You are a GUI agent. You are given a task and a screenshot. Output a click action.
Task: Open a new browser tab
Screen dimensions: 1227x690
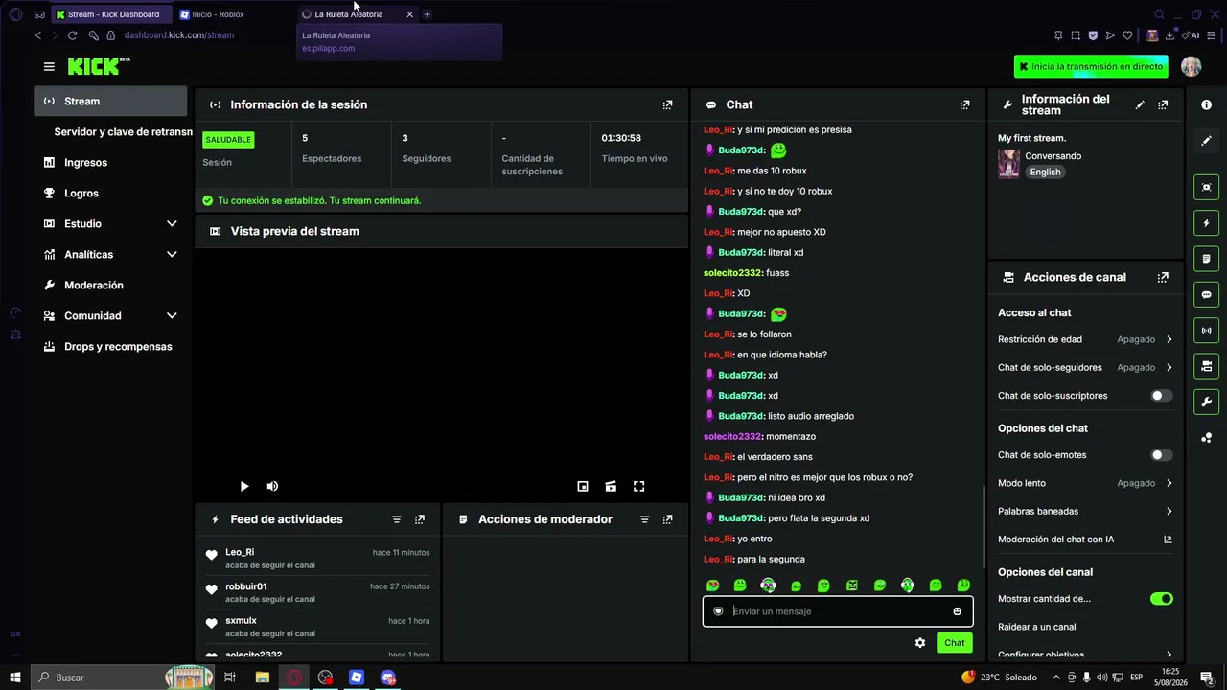pos(427,14)
